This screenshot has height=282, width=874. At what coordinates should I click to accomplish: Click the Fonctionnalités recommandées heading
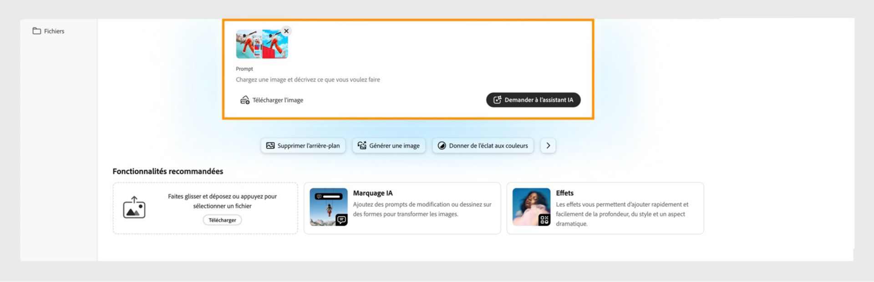pyautogui.click(x=168, y=171)
